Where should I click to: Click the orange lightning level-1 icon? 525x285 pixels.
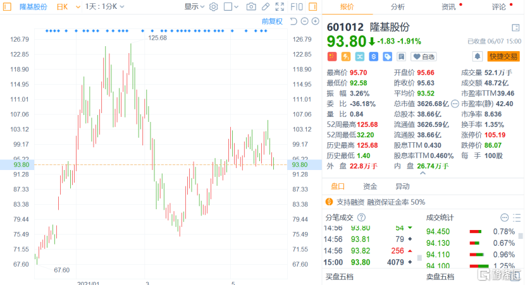[x=346, y=56]
